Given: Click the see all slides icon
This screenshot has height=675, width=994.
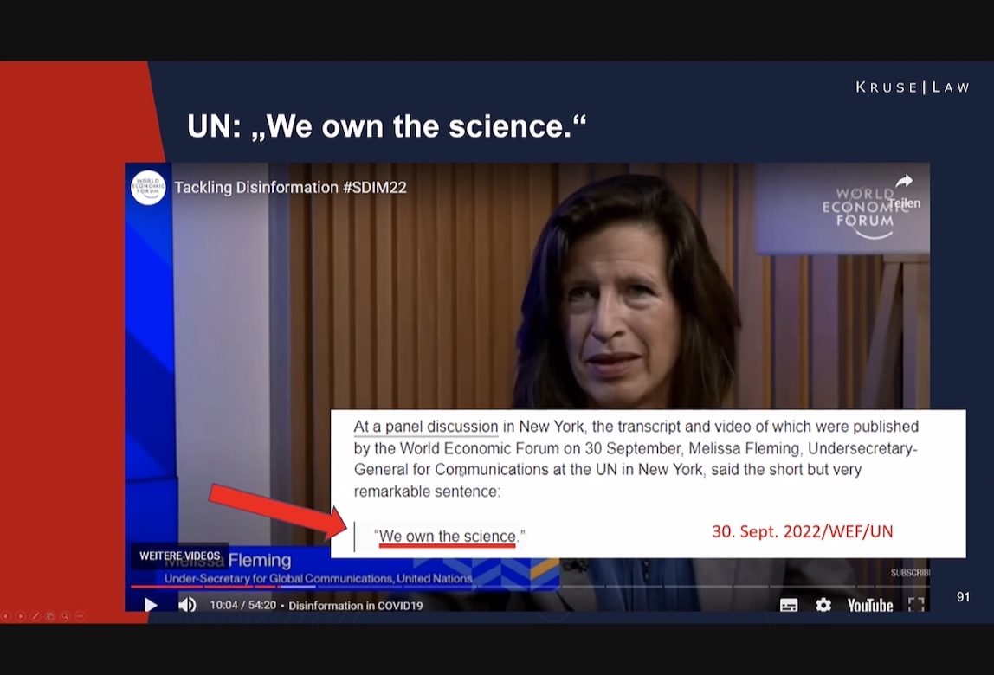Looking at the screenshot, I should pyautogui.click(x=50, y=616).
